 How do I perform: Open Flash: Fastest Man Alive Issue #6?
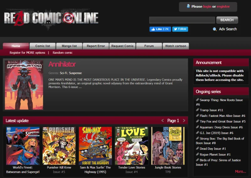[x=222, y=116]
